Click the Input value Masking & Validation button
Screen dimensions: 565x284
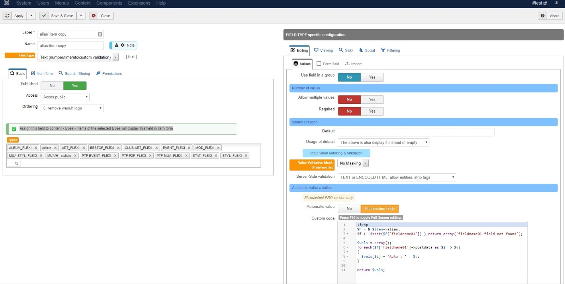[336, 153]
